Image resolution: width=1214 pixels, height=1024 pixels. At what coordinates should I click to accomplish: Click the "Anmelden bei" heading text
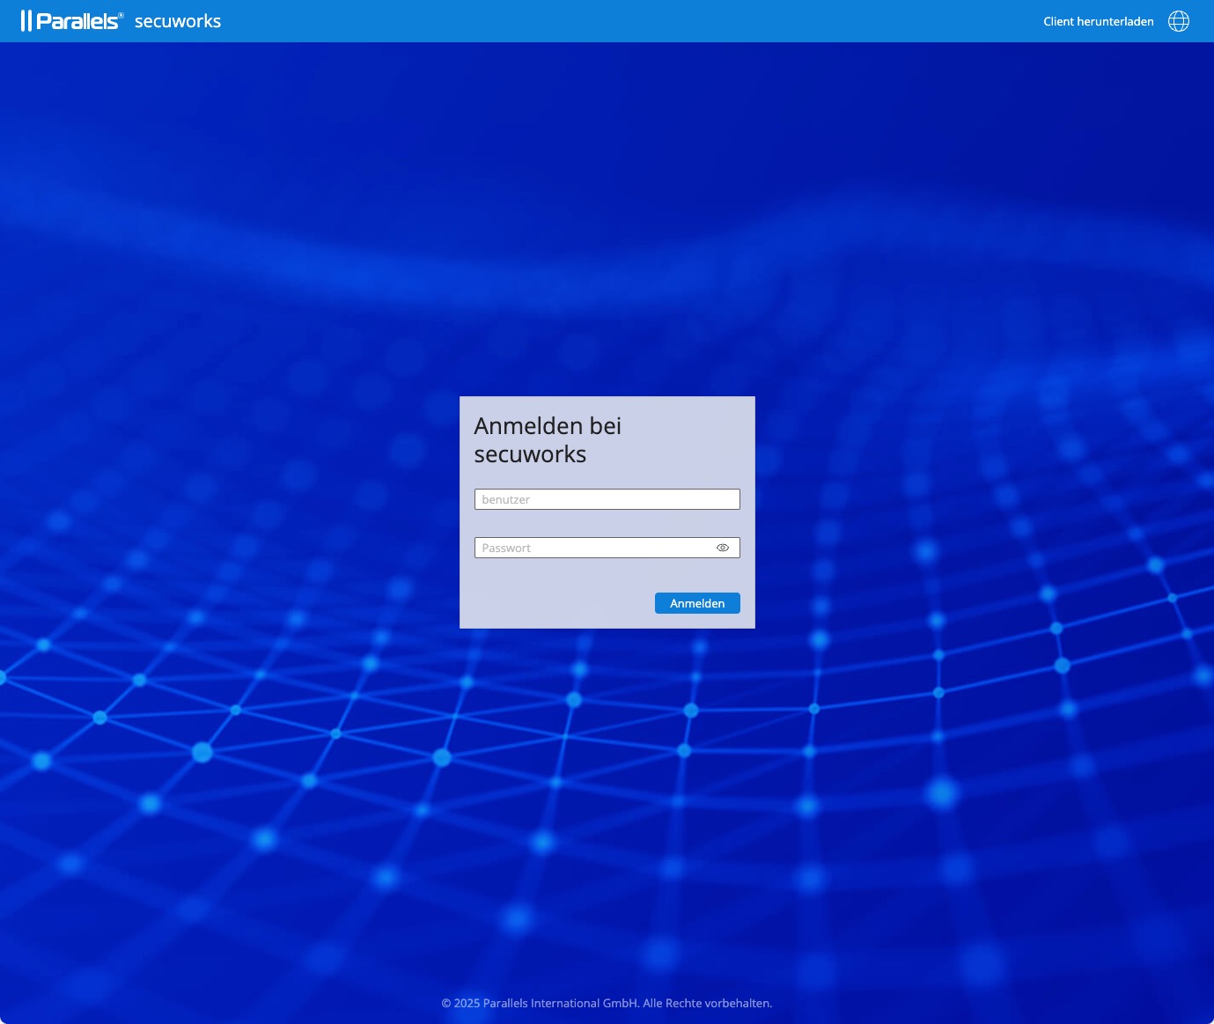(548, 426)
